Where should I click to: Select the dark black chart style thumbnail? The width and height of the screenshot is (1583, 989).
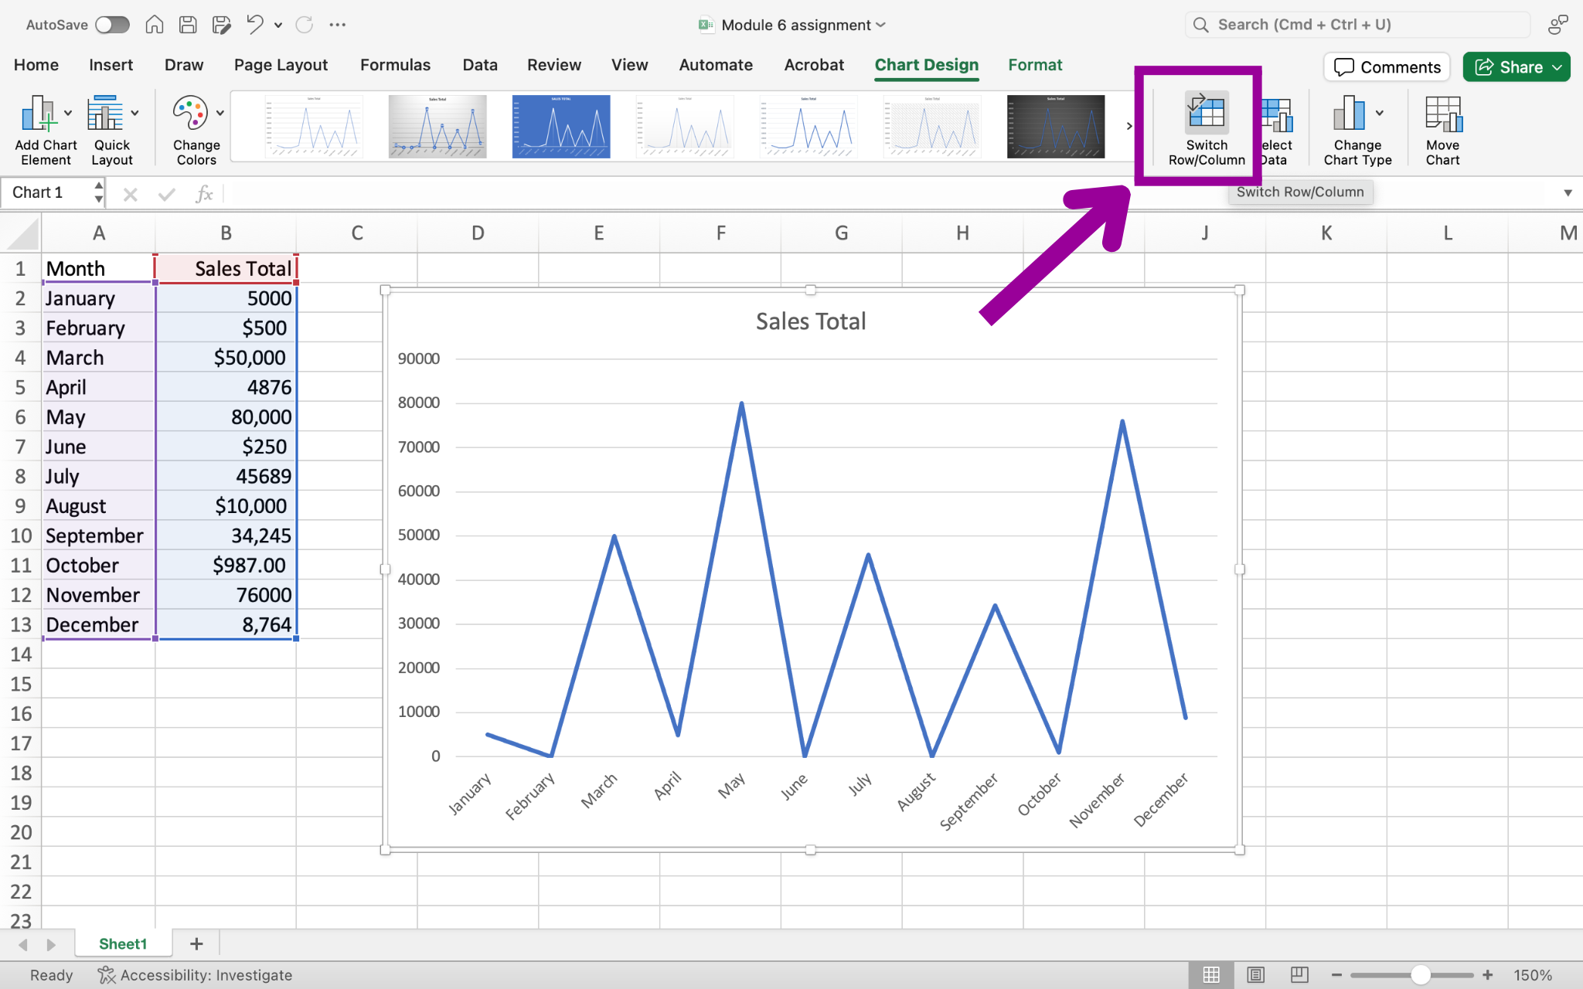(1056, 127)
